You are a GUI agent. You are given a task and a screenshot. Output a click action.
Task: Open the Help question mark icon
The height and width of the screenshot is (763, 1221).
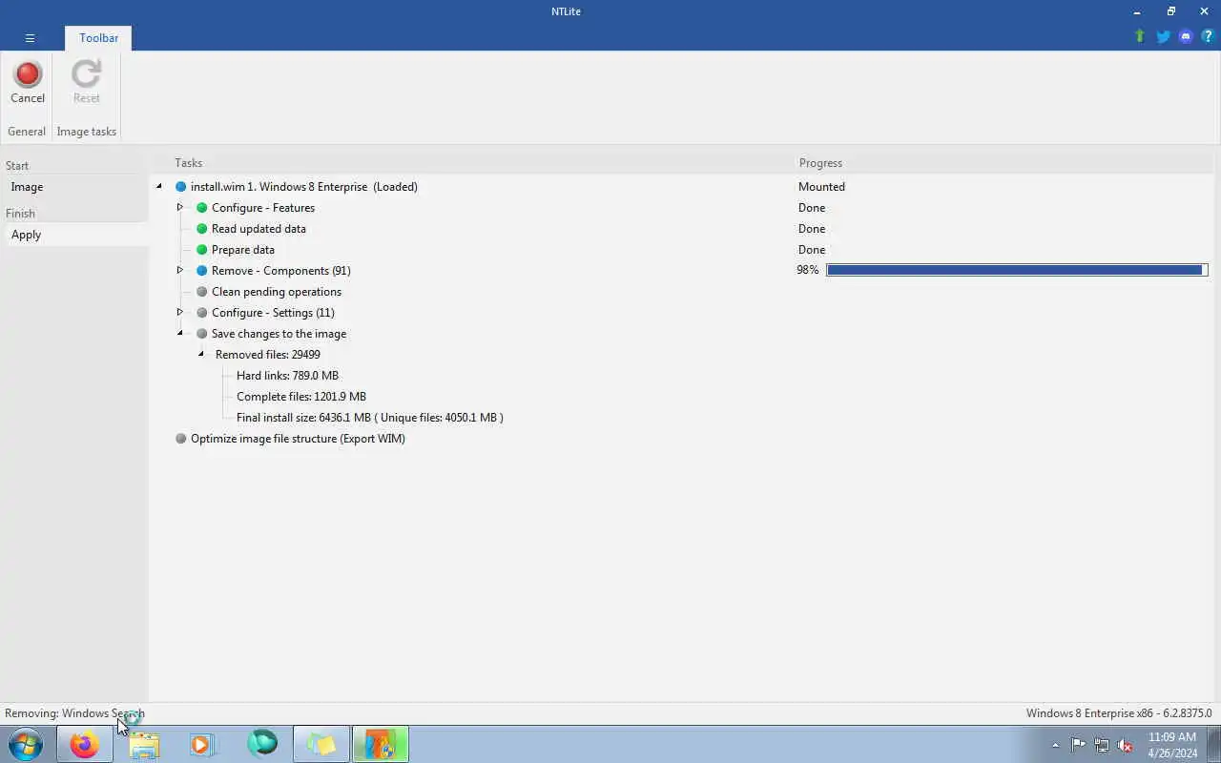click(1208, 36)
